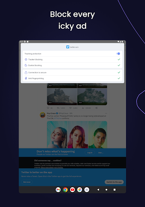Click the Tracker blocking shield icon
Image resolution: width=145 pixels, height=207 pixels.
(26, 59)
